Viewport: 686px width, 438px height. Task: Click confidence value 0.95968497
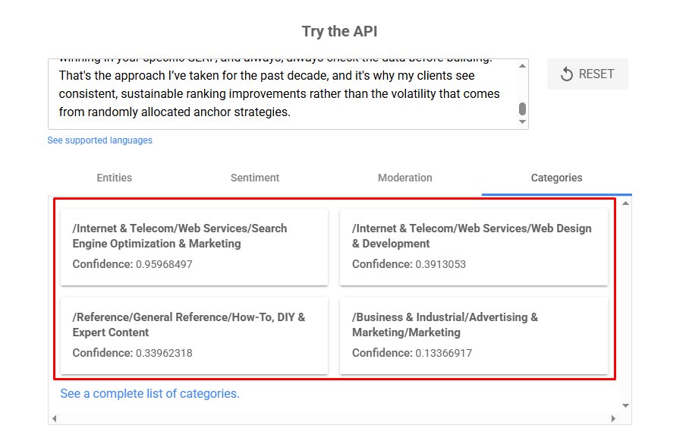point(164,264)
